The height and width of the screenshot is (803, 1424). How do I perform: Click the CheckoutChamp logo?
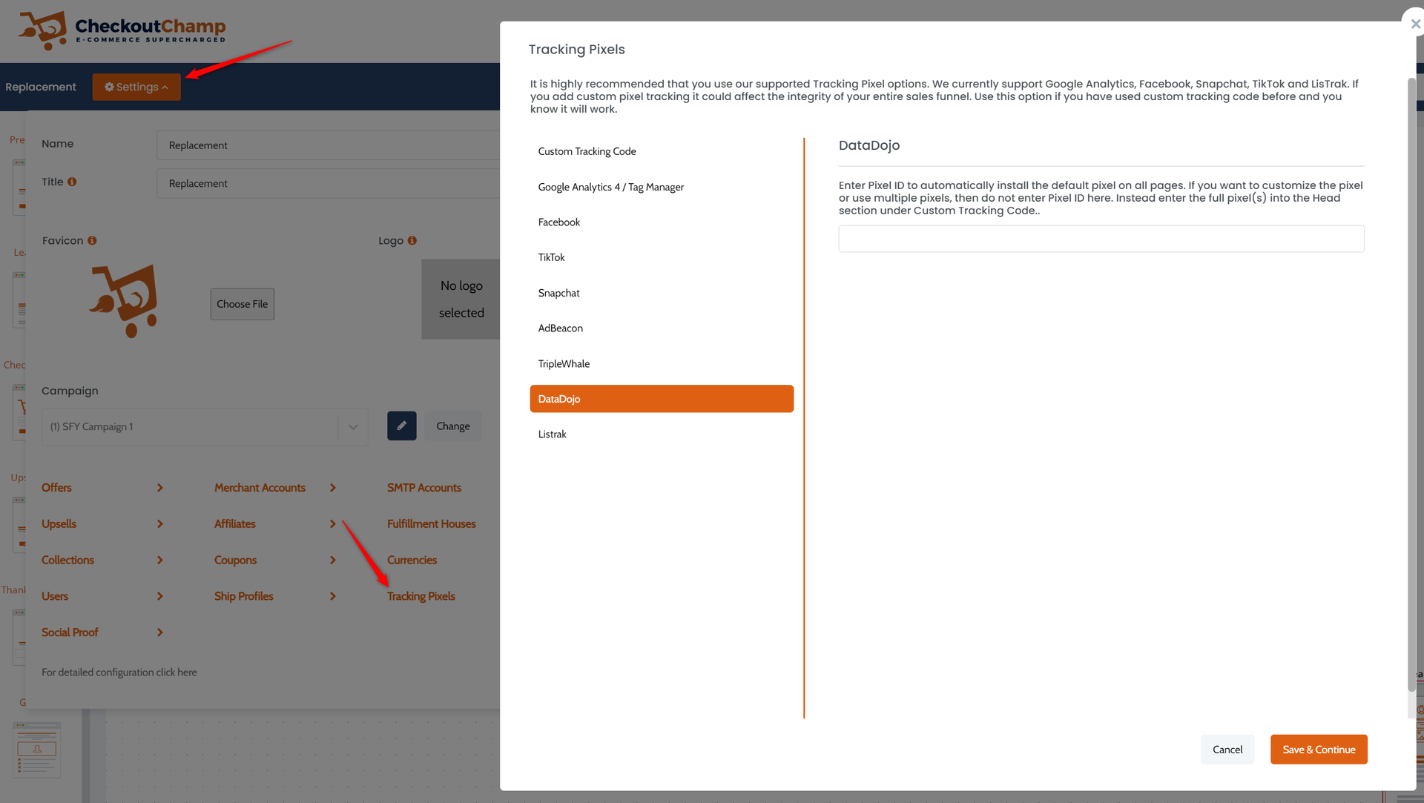click(x=122, y=30)
